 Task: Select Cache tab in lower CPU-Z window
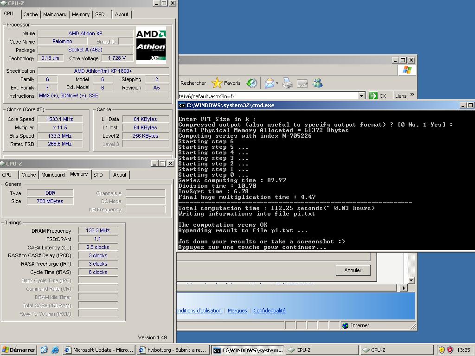coord(29,175)
